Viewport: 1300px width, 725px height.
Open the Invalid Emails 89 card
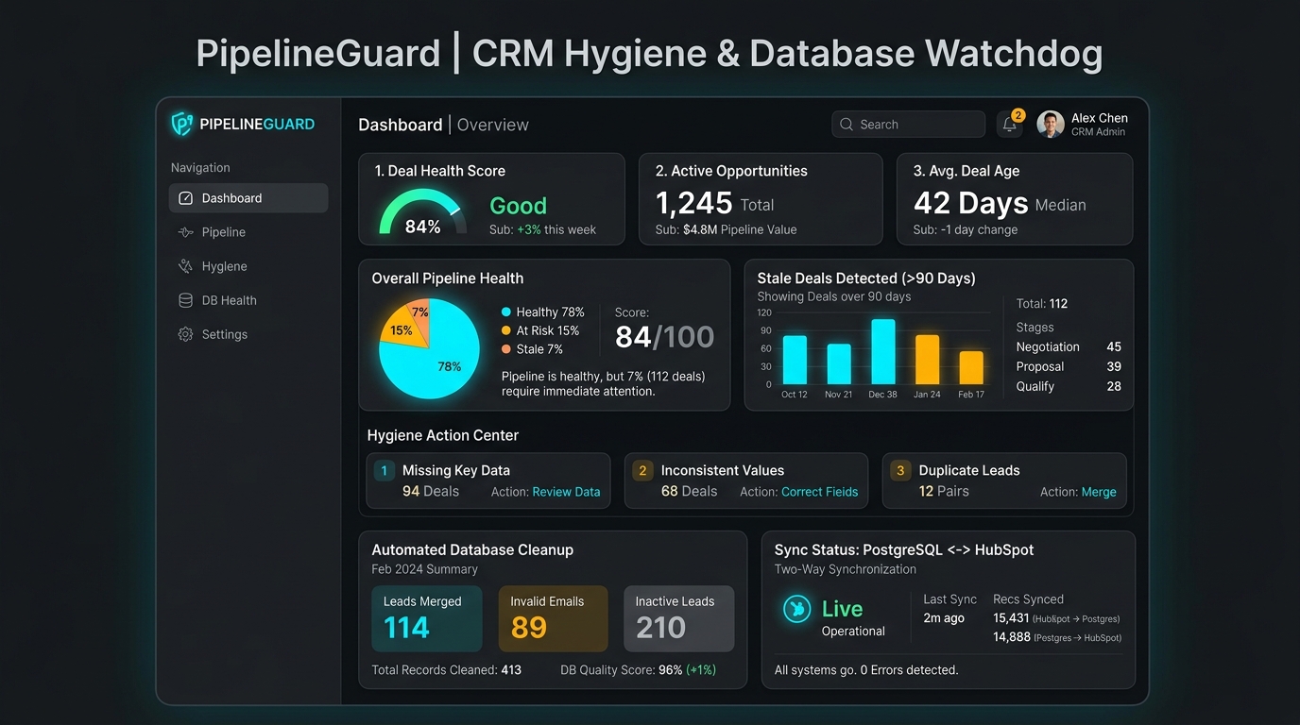point(554,618)
